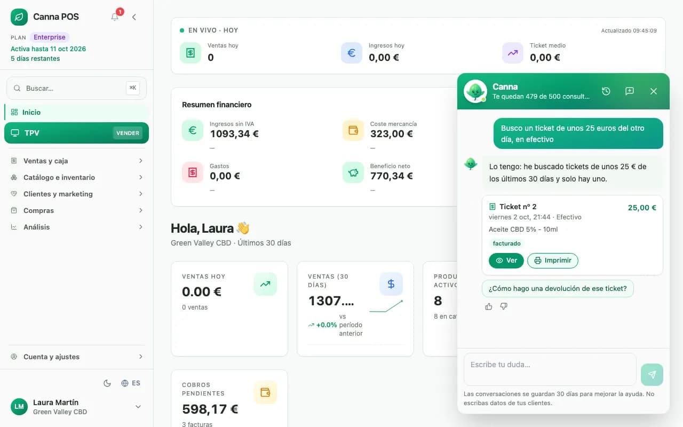This screenshot has height=427, width=683.
Task: Send the chat message
Action: point(652,375)
